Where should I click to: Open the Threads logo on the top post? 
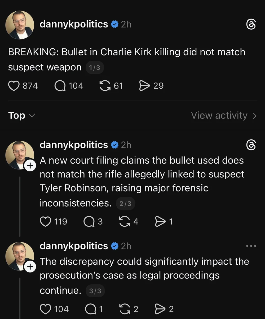[x=251, y=25]
